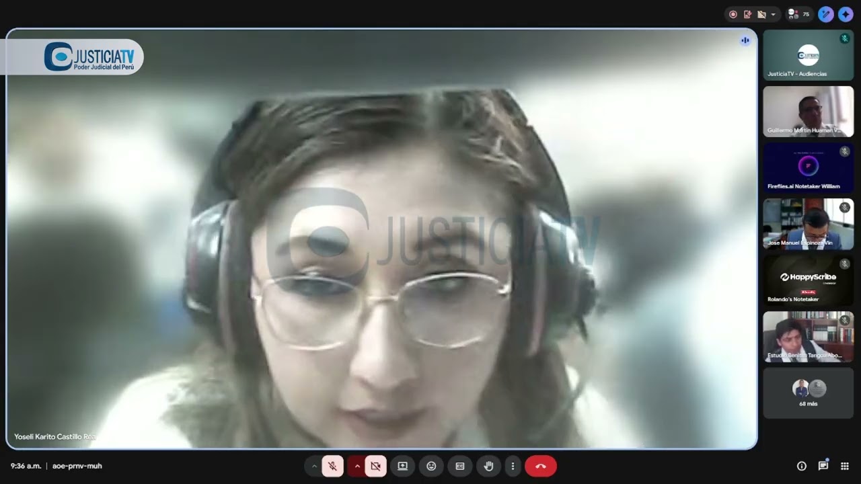
Task: Show the 68 más participants tile
Action: (x=808, y=393)
